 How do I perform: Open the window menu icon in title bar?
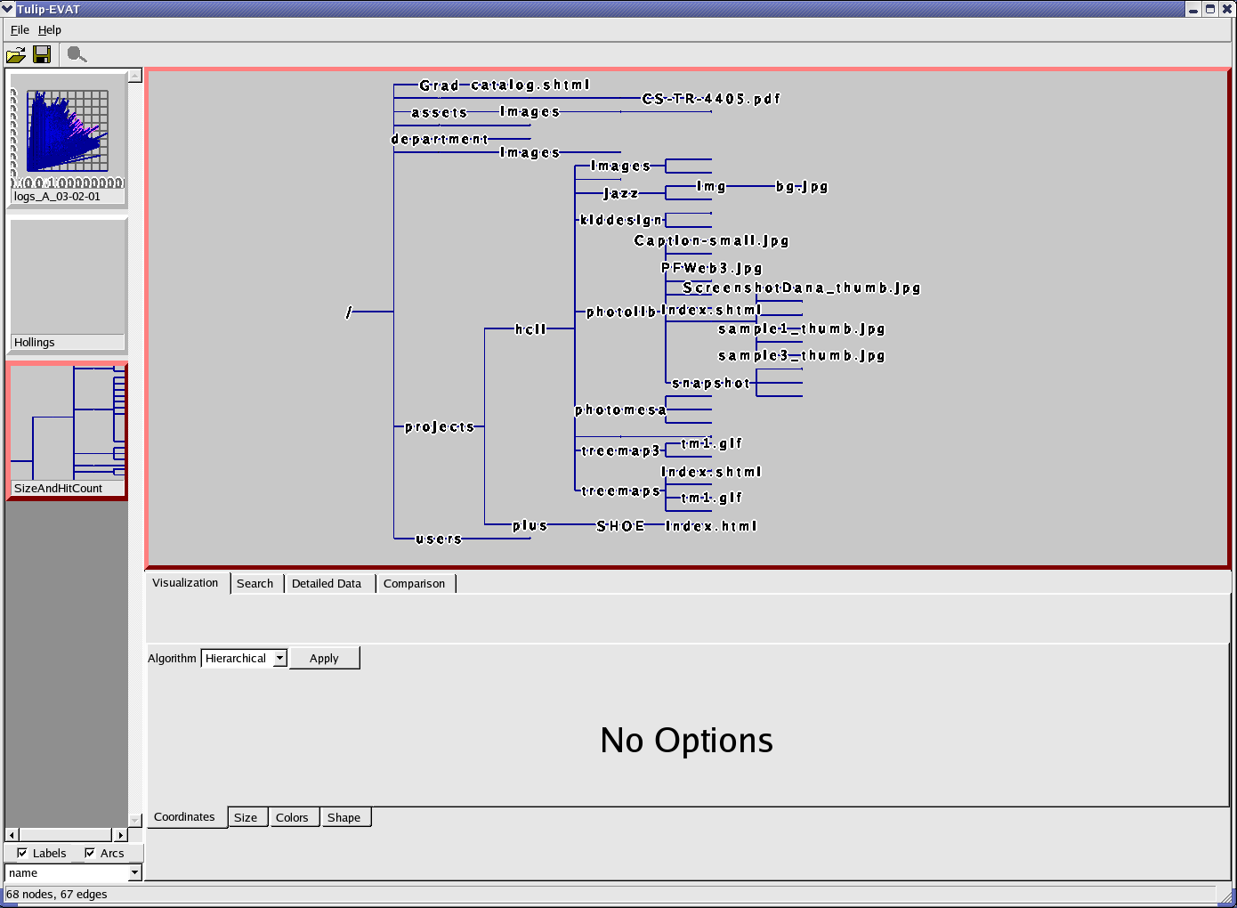point(8,9)
